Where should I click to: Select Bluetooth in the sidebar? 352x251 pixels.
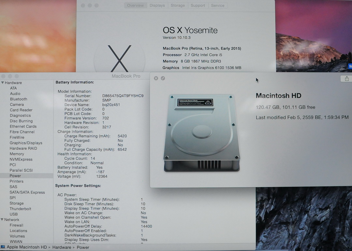click(x=18, y=99)
